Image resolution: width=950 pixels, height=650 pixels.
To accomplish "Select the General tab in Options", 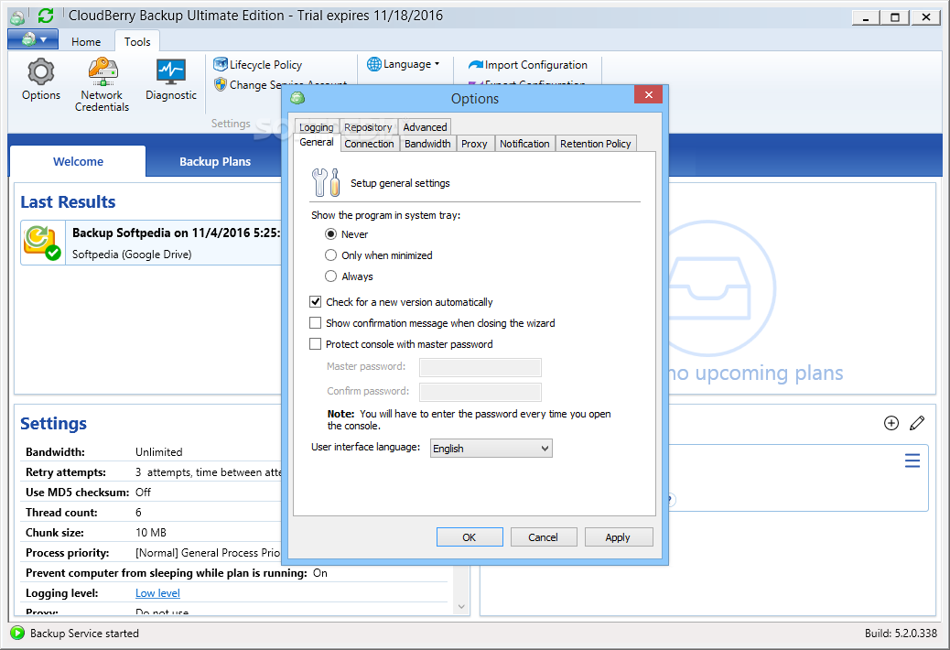I will tap(317, 142).
